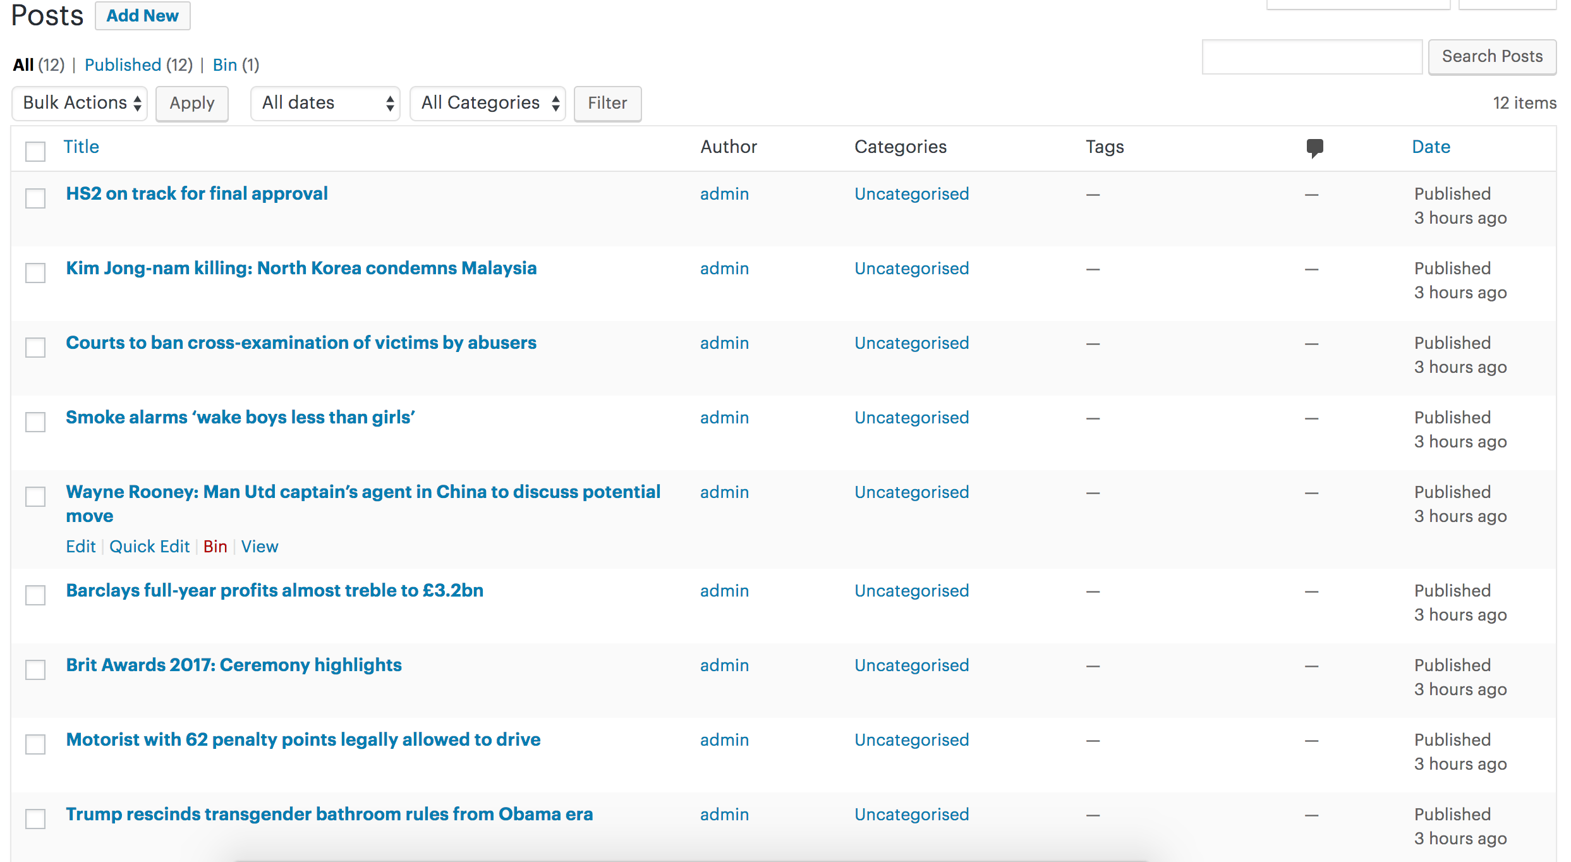Screen dimensions: 1571x862
Task: Click admin author in Barclays row
Action: tap(724, 591)
